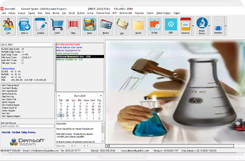The width and height of the screenshot is (245, 161).
Task: Expand the Numune button dropdown arrow
Action: point(193,26)
